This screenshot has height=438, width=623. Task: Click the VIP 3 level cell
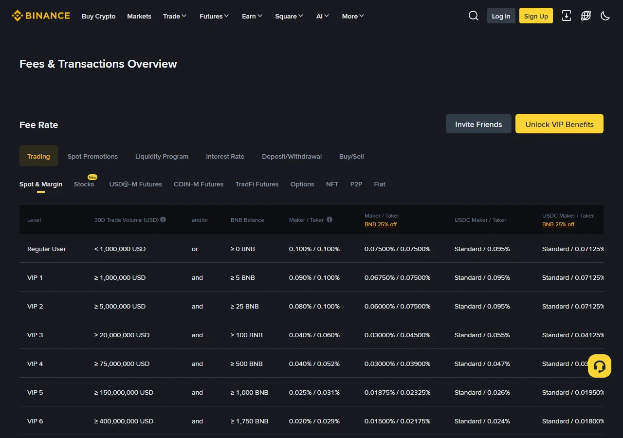click(x=35, y=335)
